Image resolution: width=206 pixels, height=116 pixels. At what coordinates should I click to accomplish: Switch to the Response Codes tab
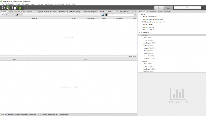point(27,12)
